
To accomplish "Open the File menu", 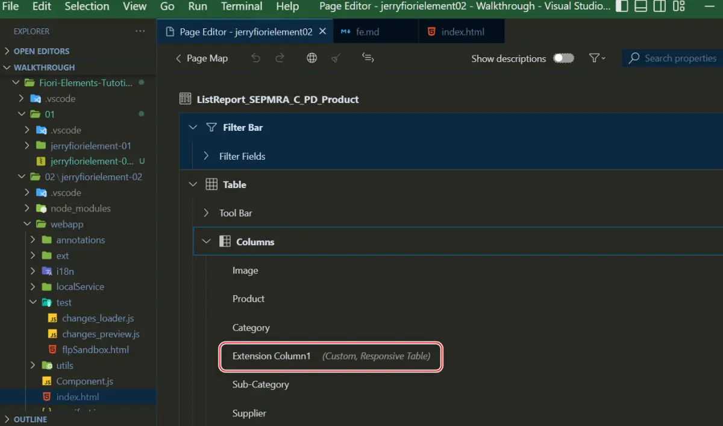I will point(11,7).
